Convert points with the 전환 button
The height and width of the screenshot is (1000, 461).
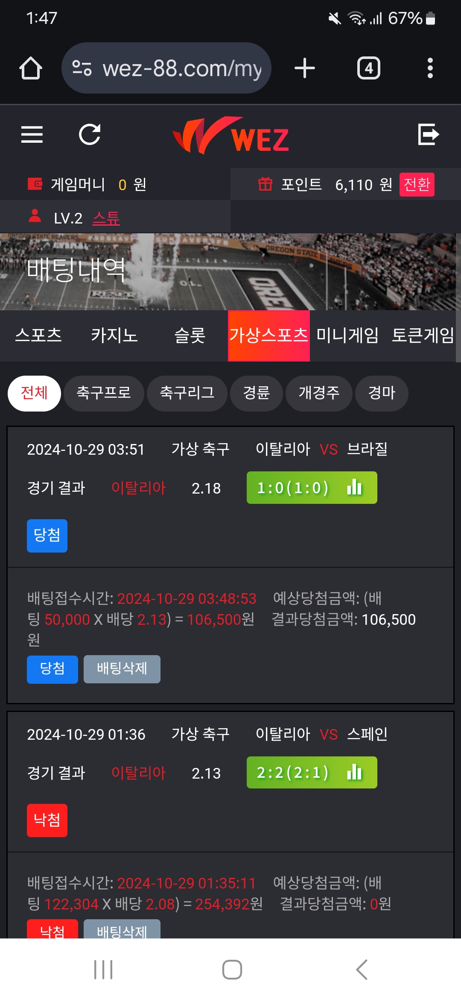pyautogui.click(x=417, y=185)
